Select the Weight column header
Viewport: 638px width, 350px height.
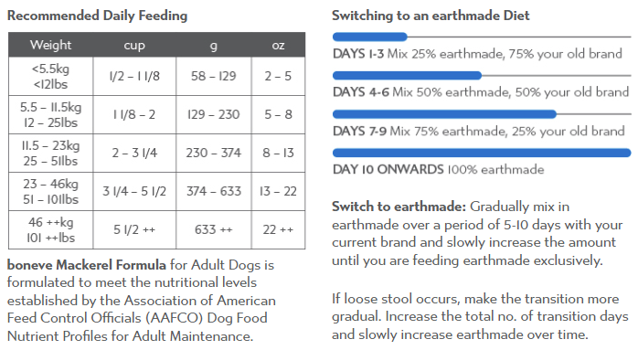(x=51, y=45)
